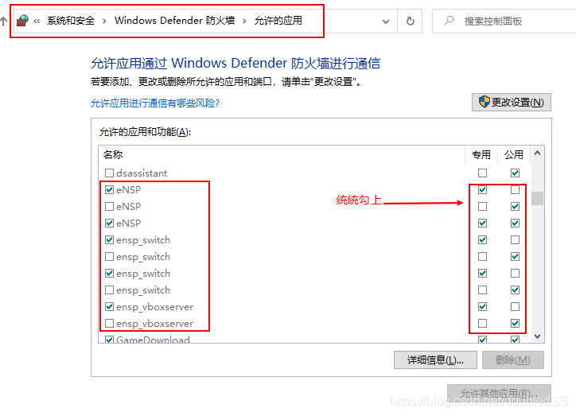Image resolution: width=576 pixels, height=416 pixels.
Task: Open 详细信息(L)... for selected app
Action: (x=435, y=360)
